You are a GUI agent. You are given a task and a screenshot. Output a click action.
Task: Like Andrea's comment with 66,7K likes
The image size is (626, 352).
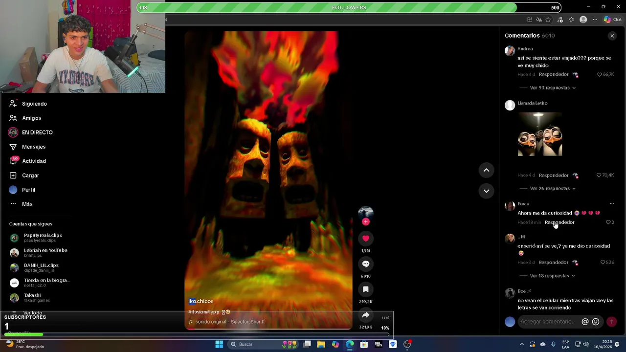[600, 74]
